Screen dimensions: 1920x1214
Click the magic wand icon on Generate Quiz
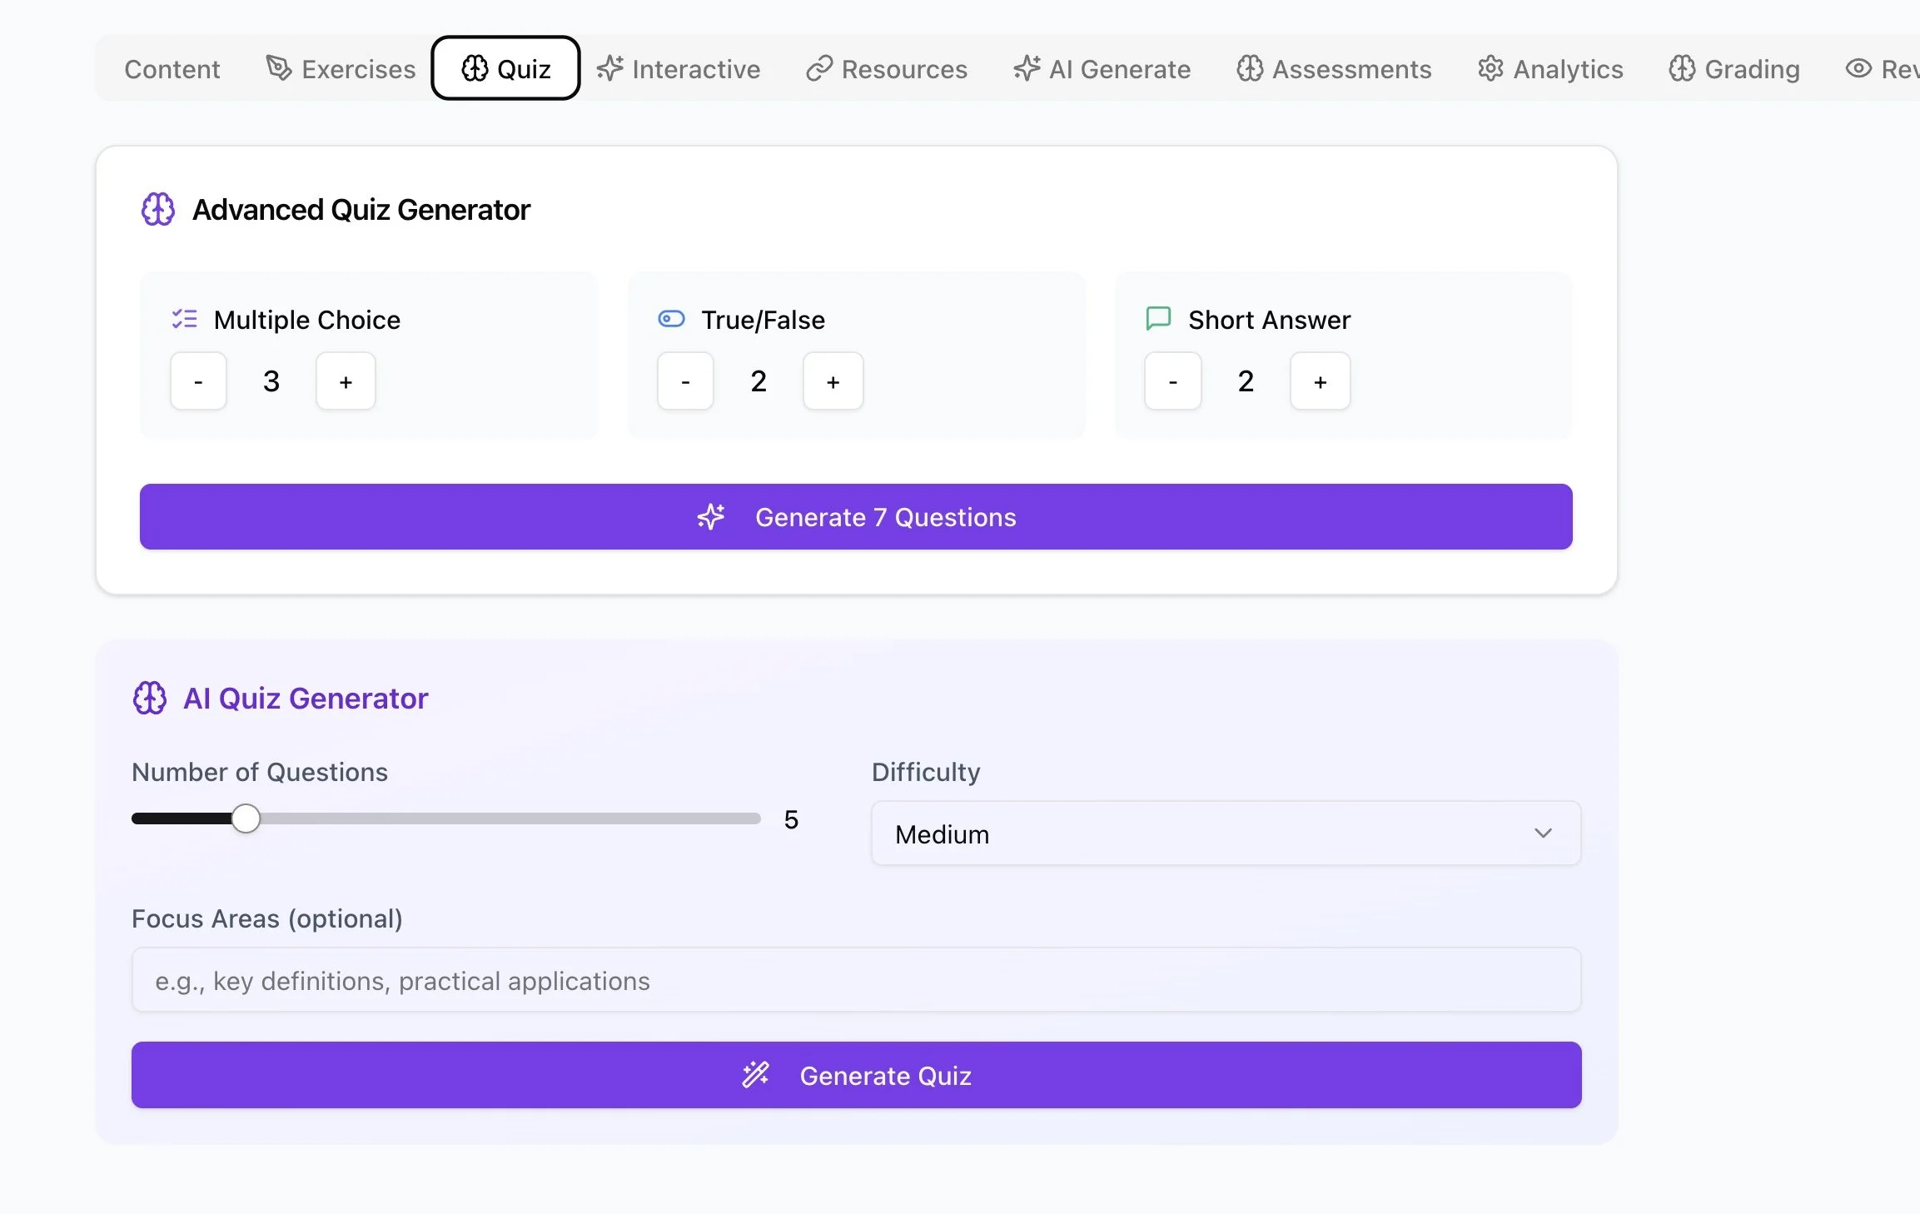[756, 1075]
